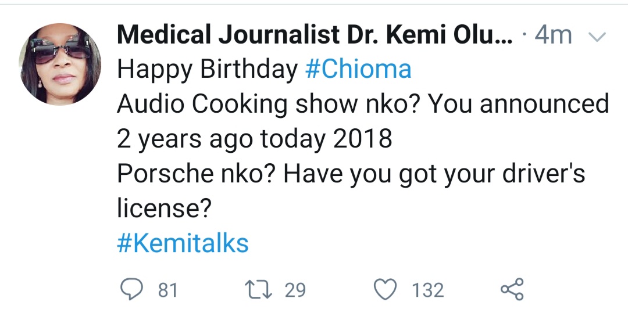Click the 4m timestamp

click(x=552, y=36)
